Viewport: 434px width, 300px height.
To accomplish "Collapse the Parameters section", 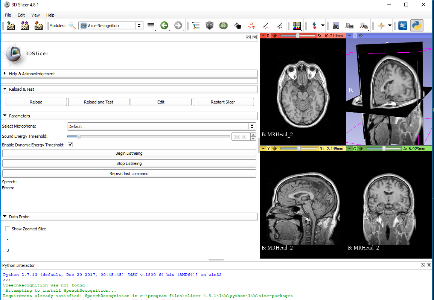I will click(129, 116).
